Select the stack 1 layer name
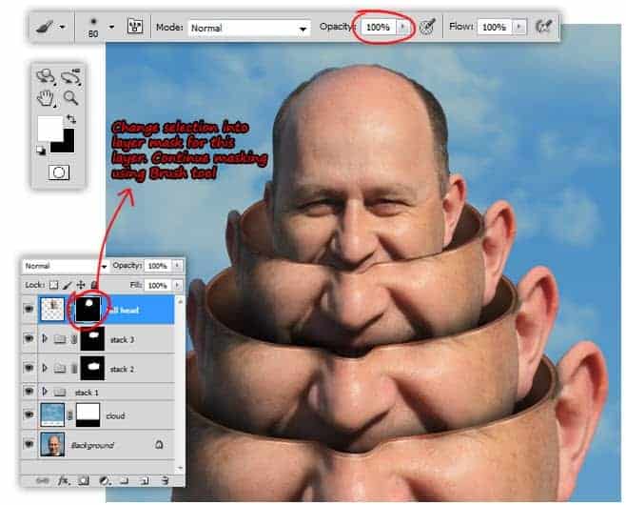 [87, 393]
